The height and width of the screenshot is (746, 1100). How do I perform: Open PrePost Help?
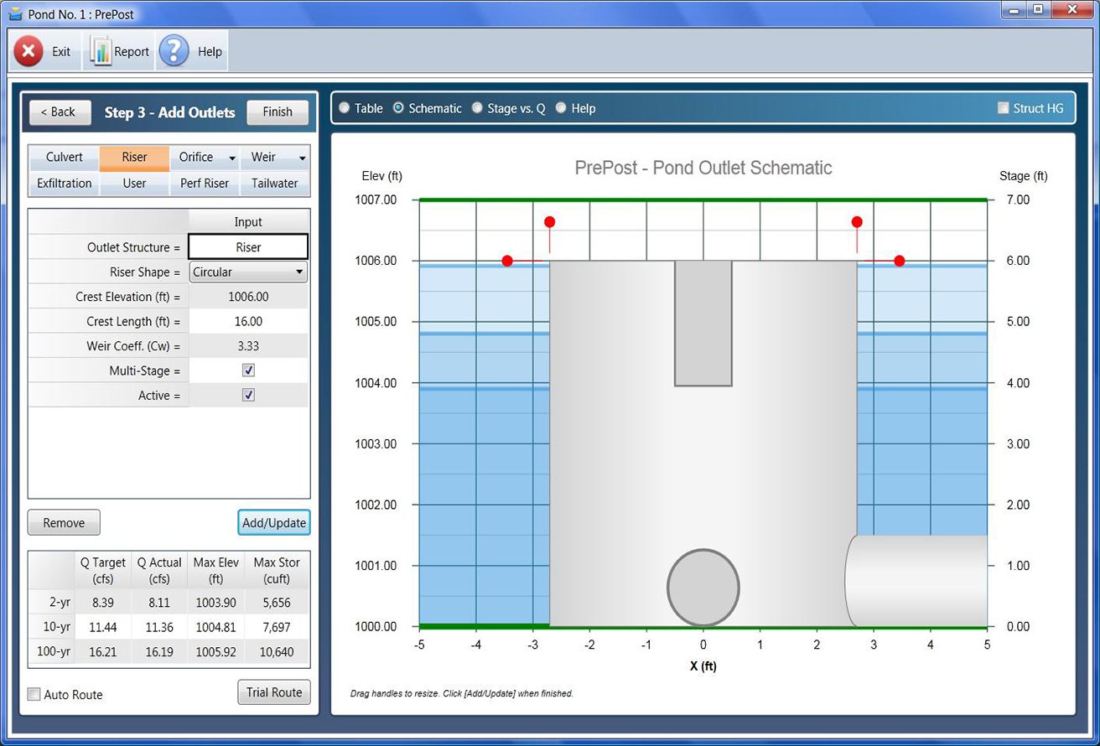[x=189, y=49]
